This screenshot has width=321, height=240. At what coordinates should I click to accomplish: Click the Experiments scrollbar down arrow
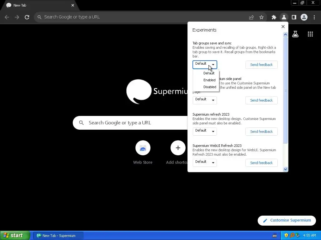pyautogui.click(x=285, y=169)
